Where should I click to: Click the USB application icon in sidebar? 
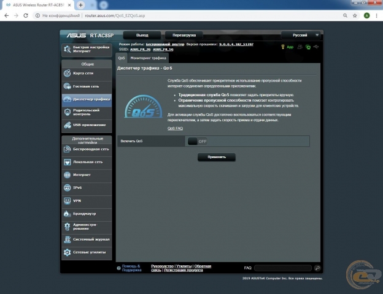coord(67,125)
